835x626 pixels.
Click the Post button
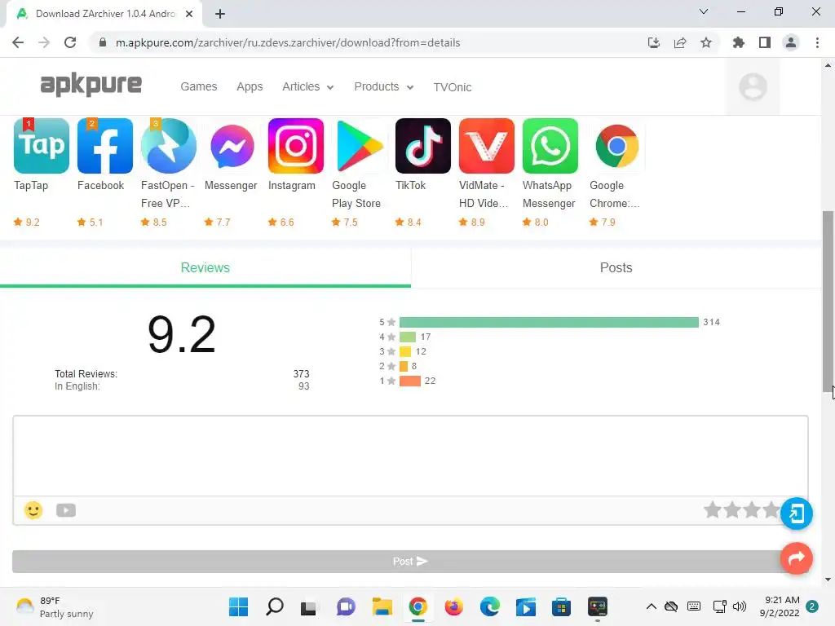tap(410, 561)
